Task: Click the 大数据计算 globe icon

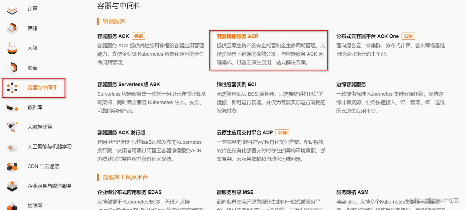Action: (x=12, y=127)
